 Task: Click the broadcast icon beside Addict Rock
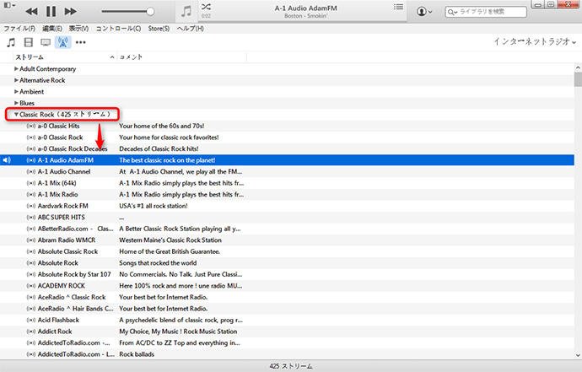tap(31, 332)
